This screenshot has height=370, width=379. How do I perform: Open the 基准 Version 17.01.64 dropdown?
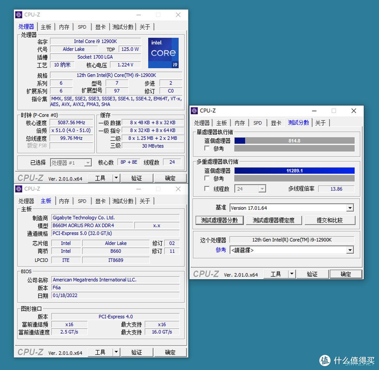tap(350, 208)
